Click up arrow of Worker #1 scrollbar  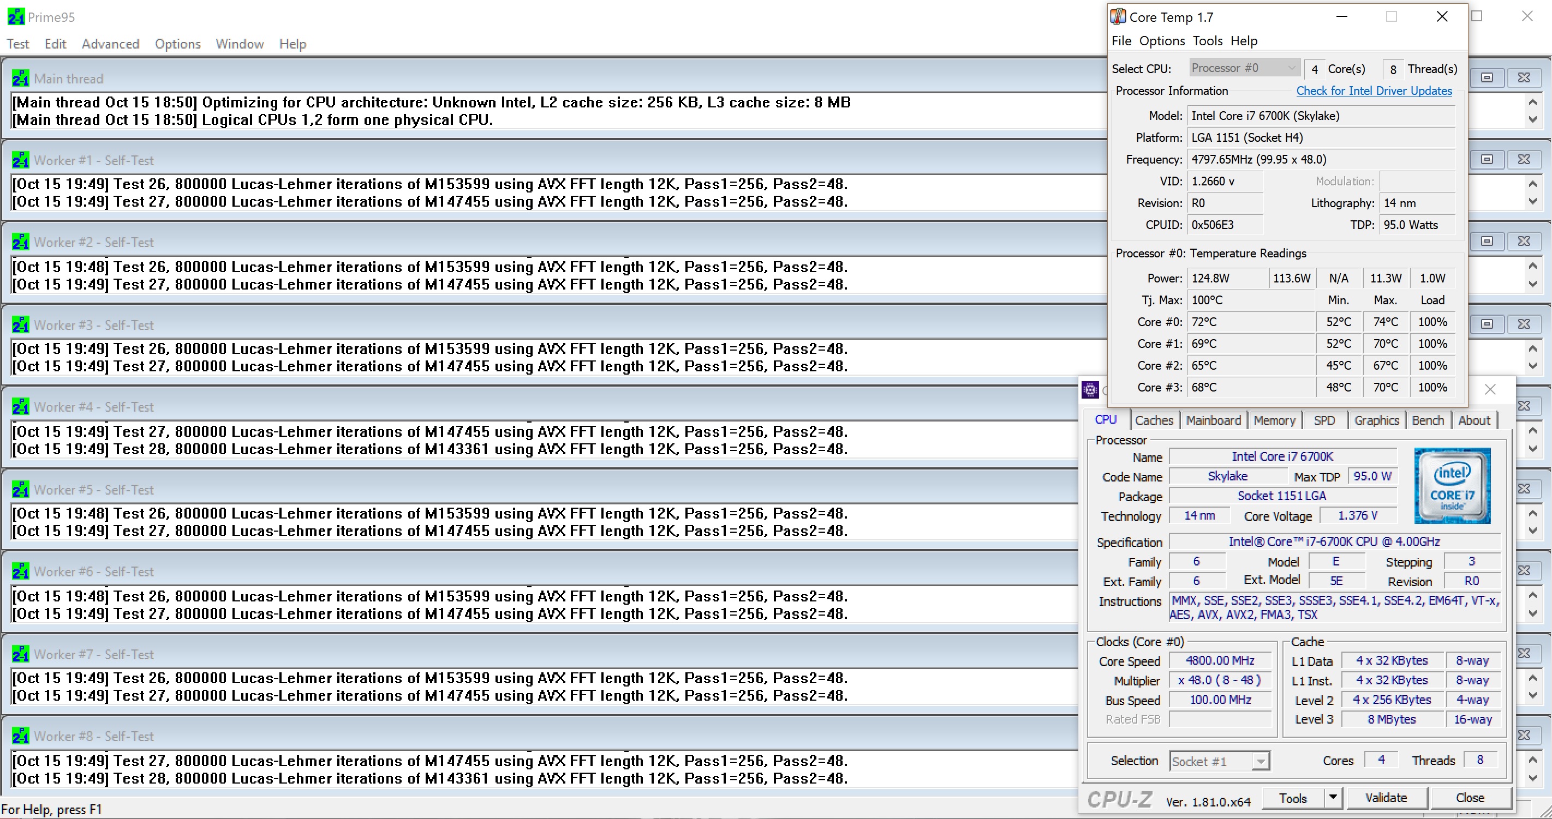1533,184
